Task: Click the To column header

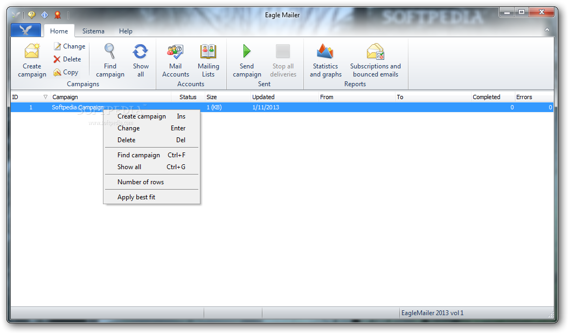Action: 433,97
